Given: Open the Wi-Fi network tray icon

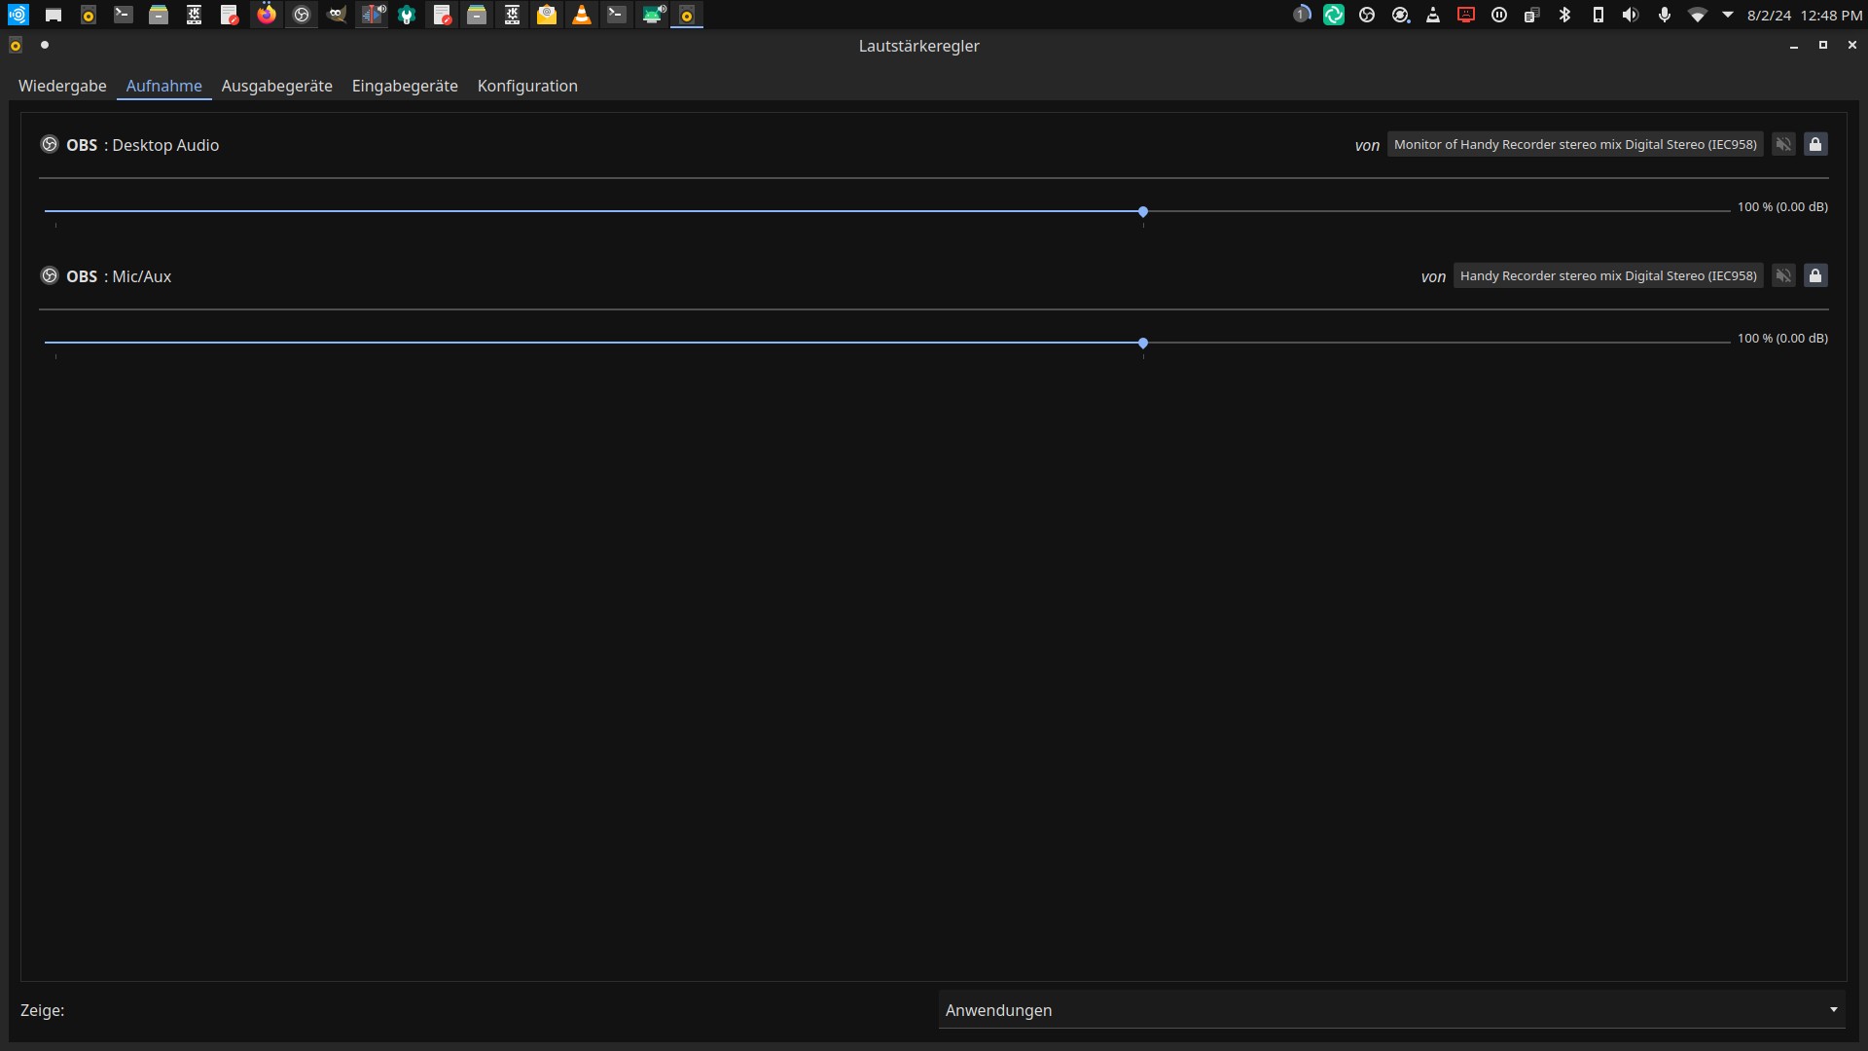Looking at the screenshot, I should pos(1698,15).
